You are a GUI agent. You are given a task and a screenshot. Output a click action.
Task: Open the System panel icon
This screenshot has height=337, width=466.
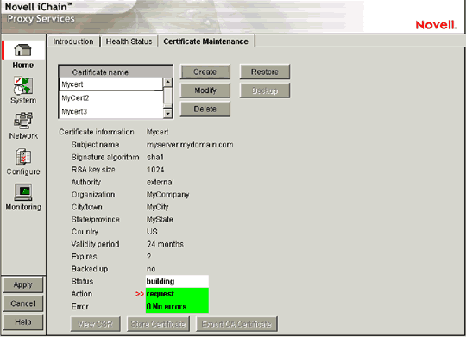23,86
